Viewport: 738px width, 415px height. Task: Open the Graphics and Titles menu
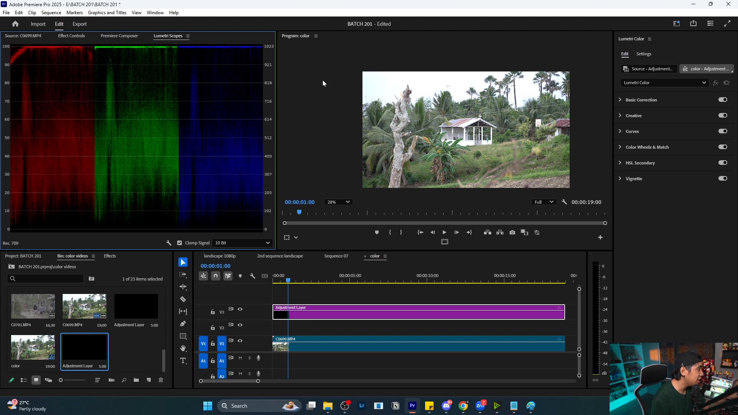point(107,13)
